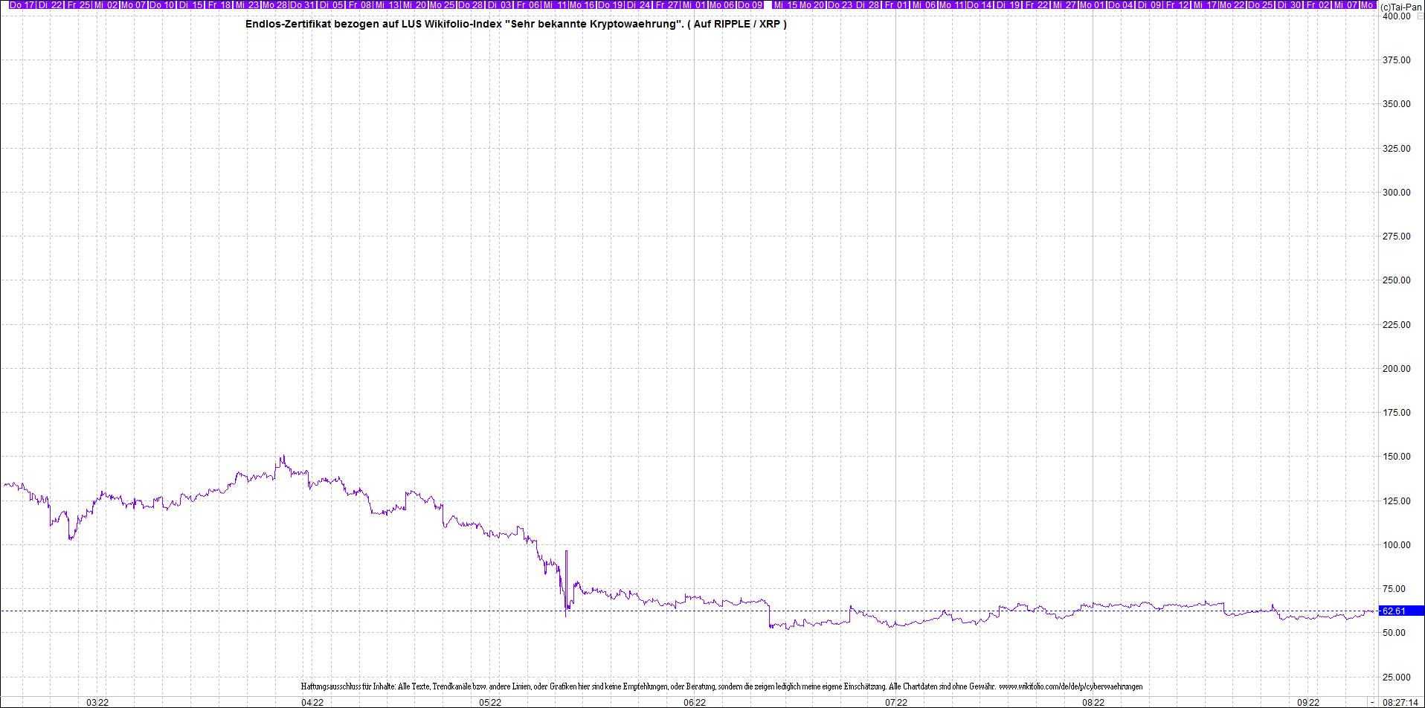Viewport: 1425px width, 708px height.
Task: Click the 08:27:14 time display
Action: click(x=1400, y=702)
